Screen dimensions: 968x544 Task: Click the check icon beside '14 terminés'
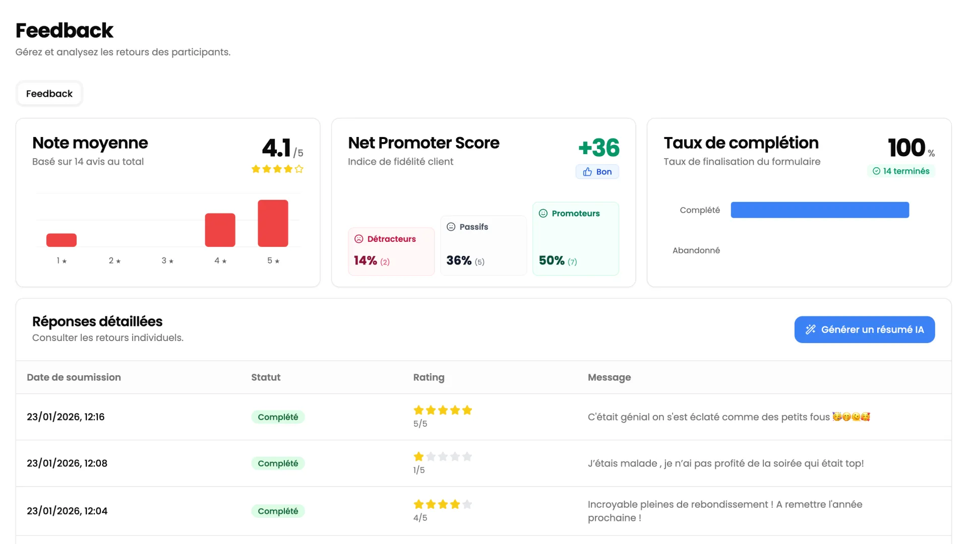coord(877,171)
